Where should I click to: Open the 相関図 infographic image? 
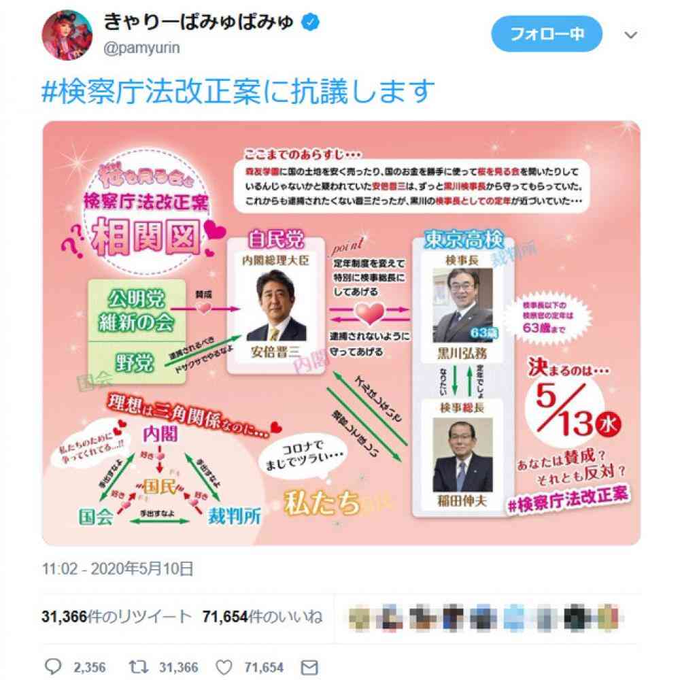click(x=341, y=333)
